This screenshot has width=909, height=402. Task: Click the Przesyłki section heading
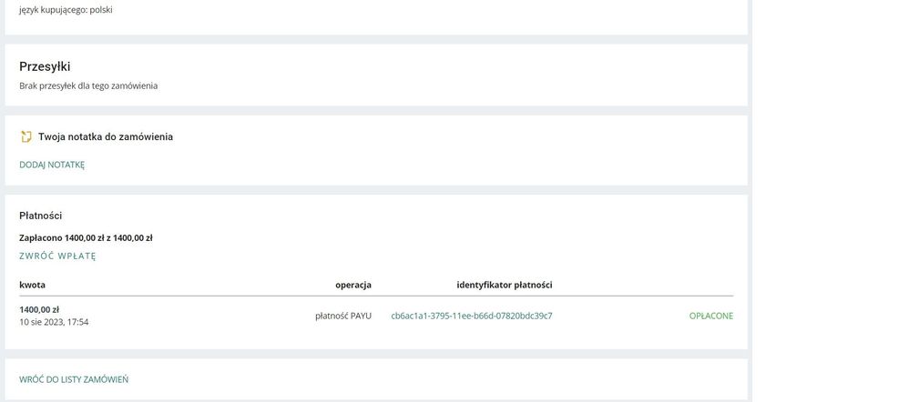pyautogui.click(x=45, y=66)
